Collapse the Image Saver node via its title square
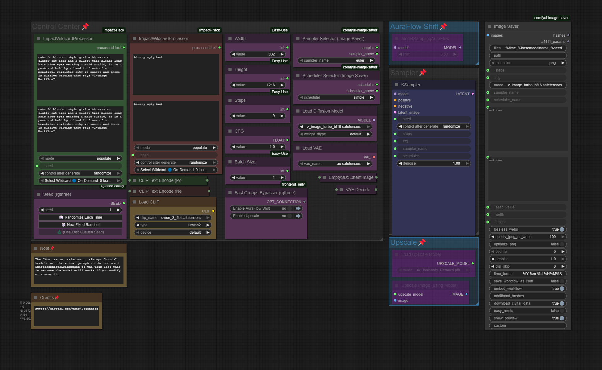This screenshot has width=602, height=370. (489, 27)
